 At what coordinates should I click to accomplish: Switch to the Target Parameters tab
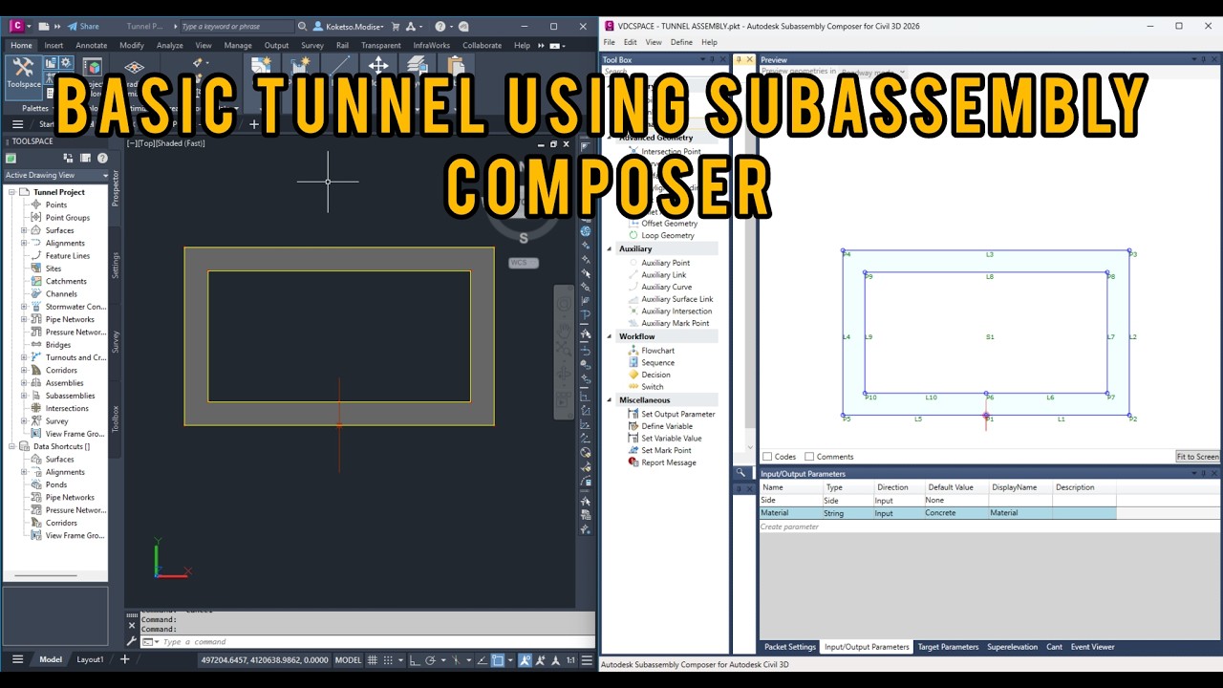click(x=948, y=647)
